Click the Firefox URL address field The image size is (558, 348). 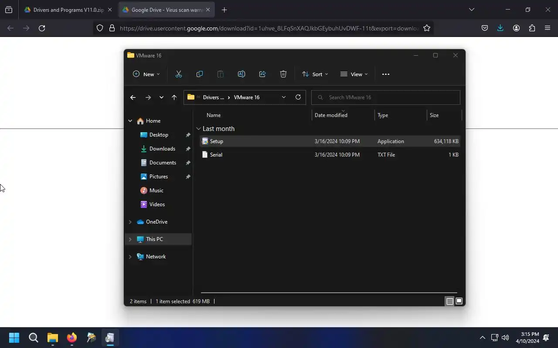point(269,28)
